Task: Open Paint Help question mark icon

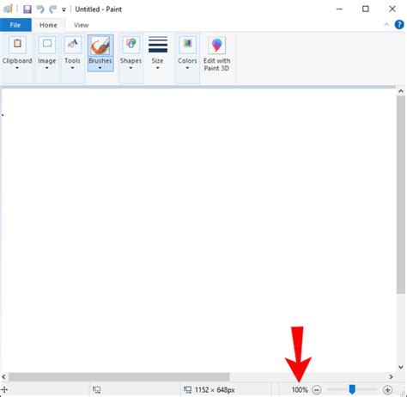Action: 399,25
